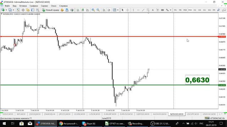Open Chrome window from the taskbar

(x=68, y=123)
